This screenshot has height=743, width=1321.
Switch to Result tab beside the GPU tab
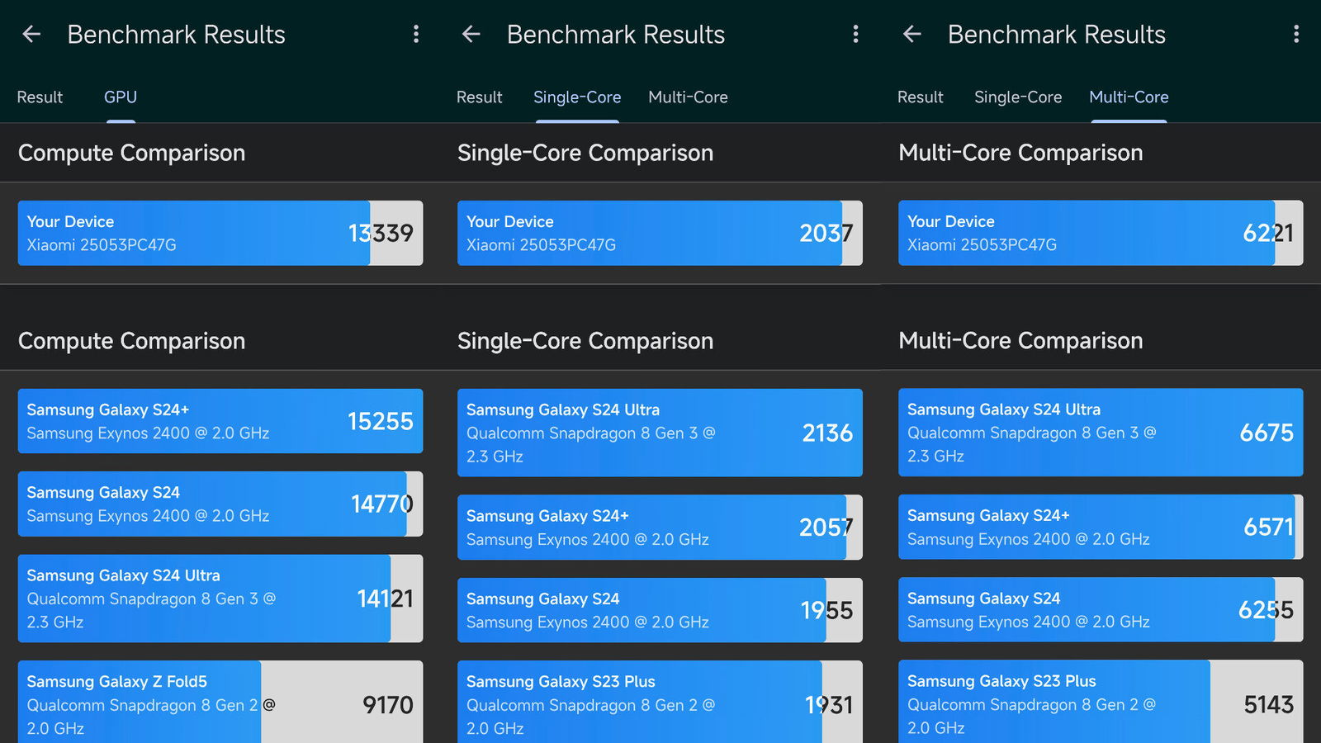40,97
